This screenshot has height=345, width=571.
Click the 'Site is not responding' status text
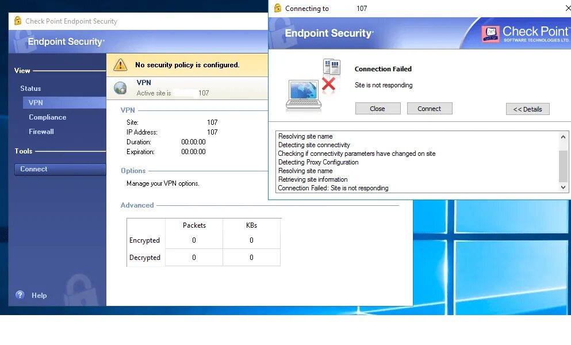click(384, 85)
